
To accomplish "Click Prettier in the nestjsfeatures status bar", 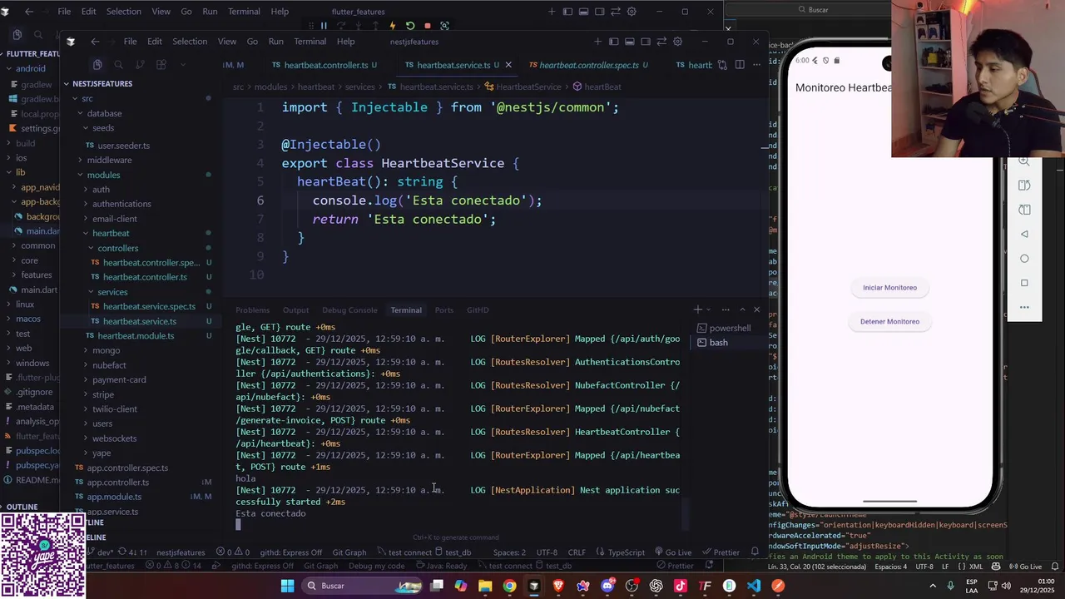I will (x=720, y=552).
